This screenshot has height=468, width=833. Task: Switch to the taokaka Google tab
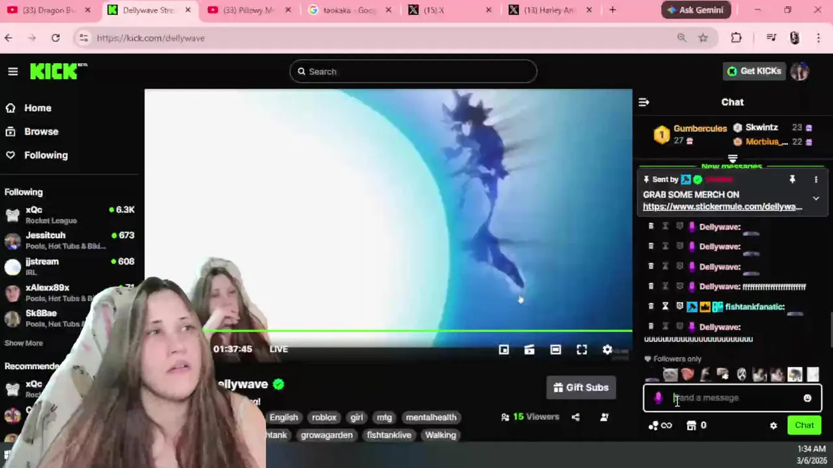pos(348,10)
